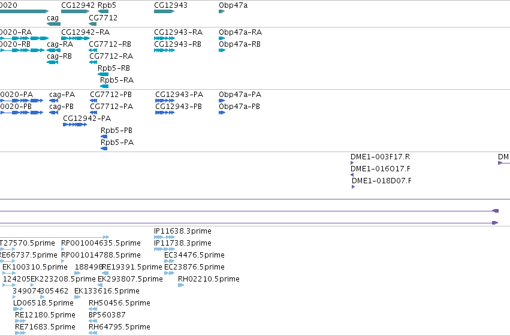Screen dimensions: 510x336
Task: Click transcript Rpb5-RB
Action: [x=114, y=68]
